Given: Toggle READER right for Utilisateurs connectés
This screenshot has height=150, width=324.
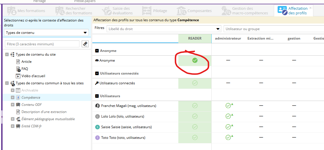Looking at the screenshot, I should click(x=195, y=83).
